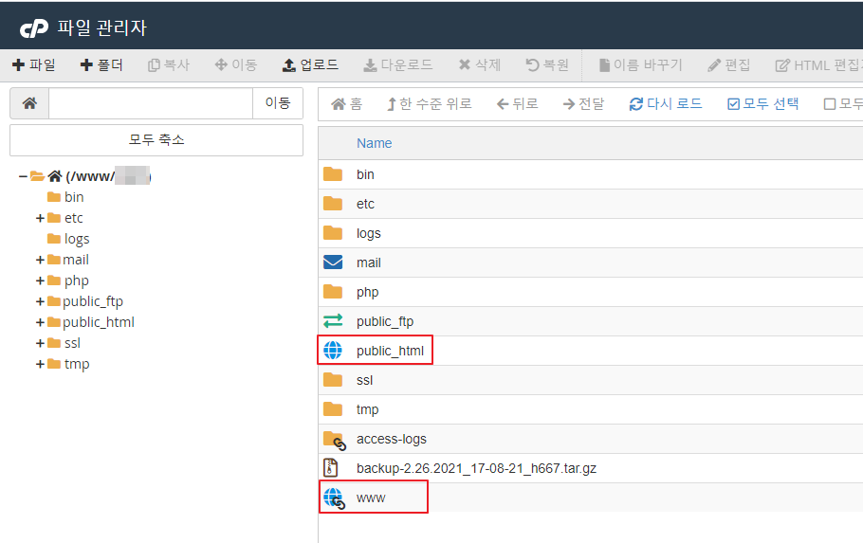Click the access-logs linked folder icon

(x=333, y=439)
